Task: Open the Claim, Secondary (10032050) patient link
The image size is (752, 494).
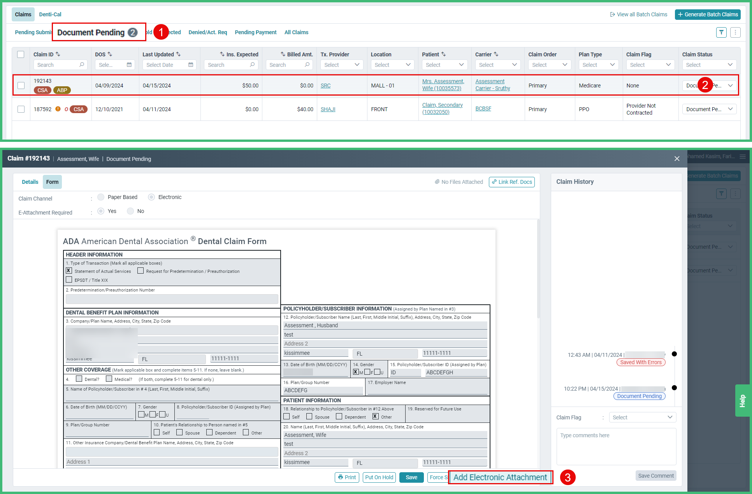Action: [x=443, y=108]
